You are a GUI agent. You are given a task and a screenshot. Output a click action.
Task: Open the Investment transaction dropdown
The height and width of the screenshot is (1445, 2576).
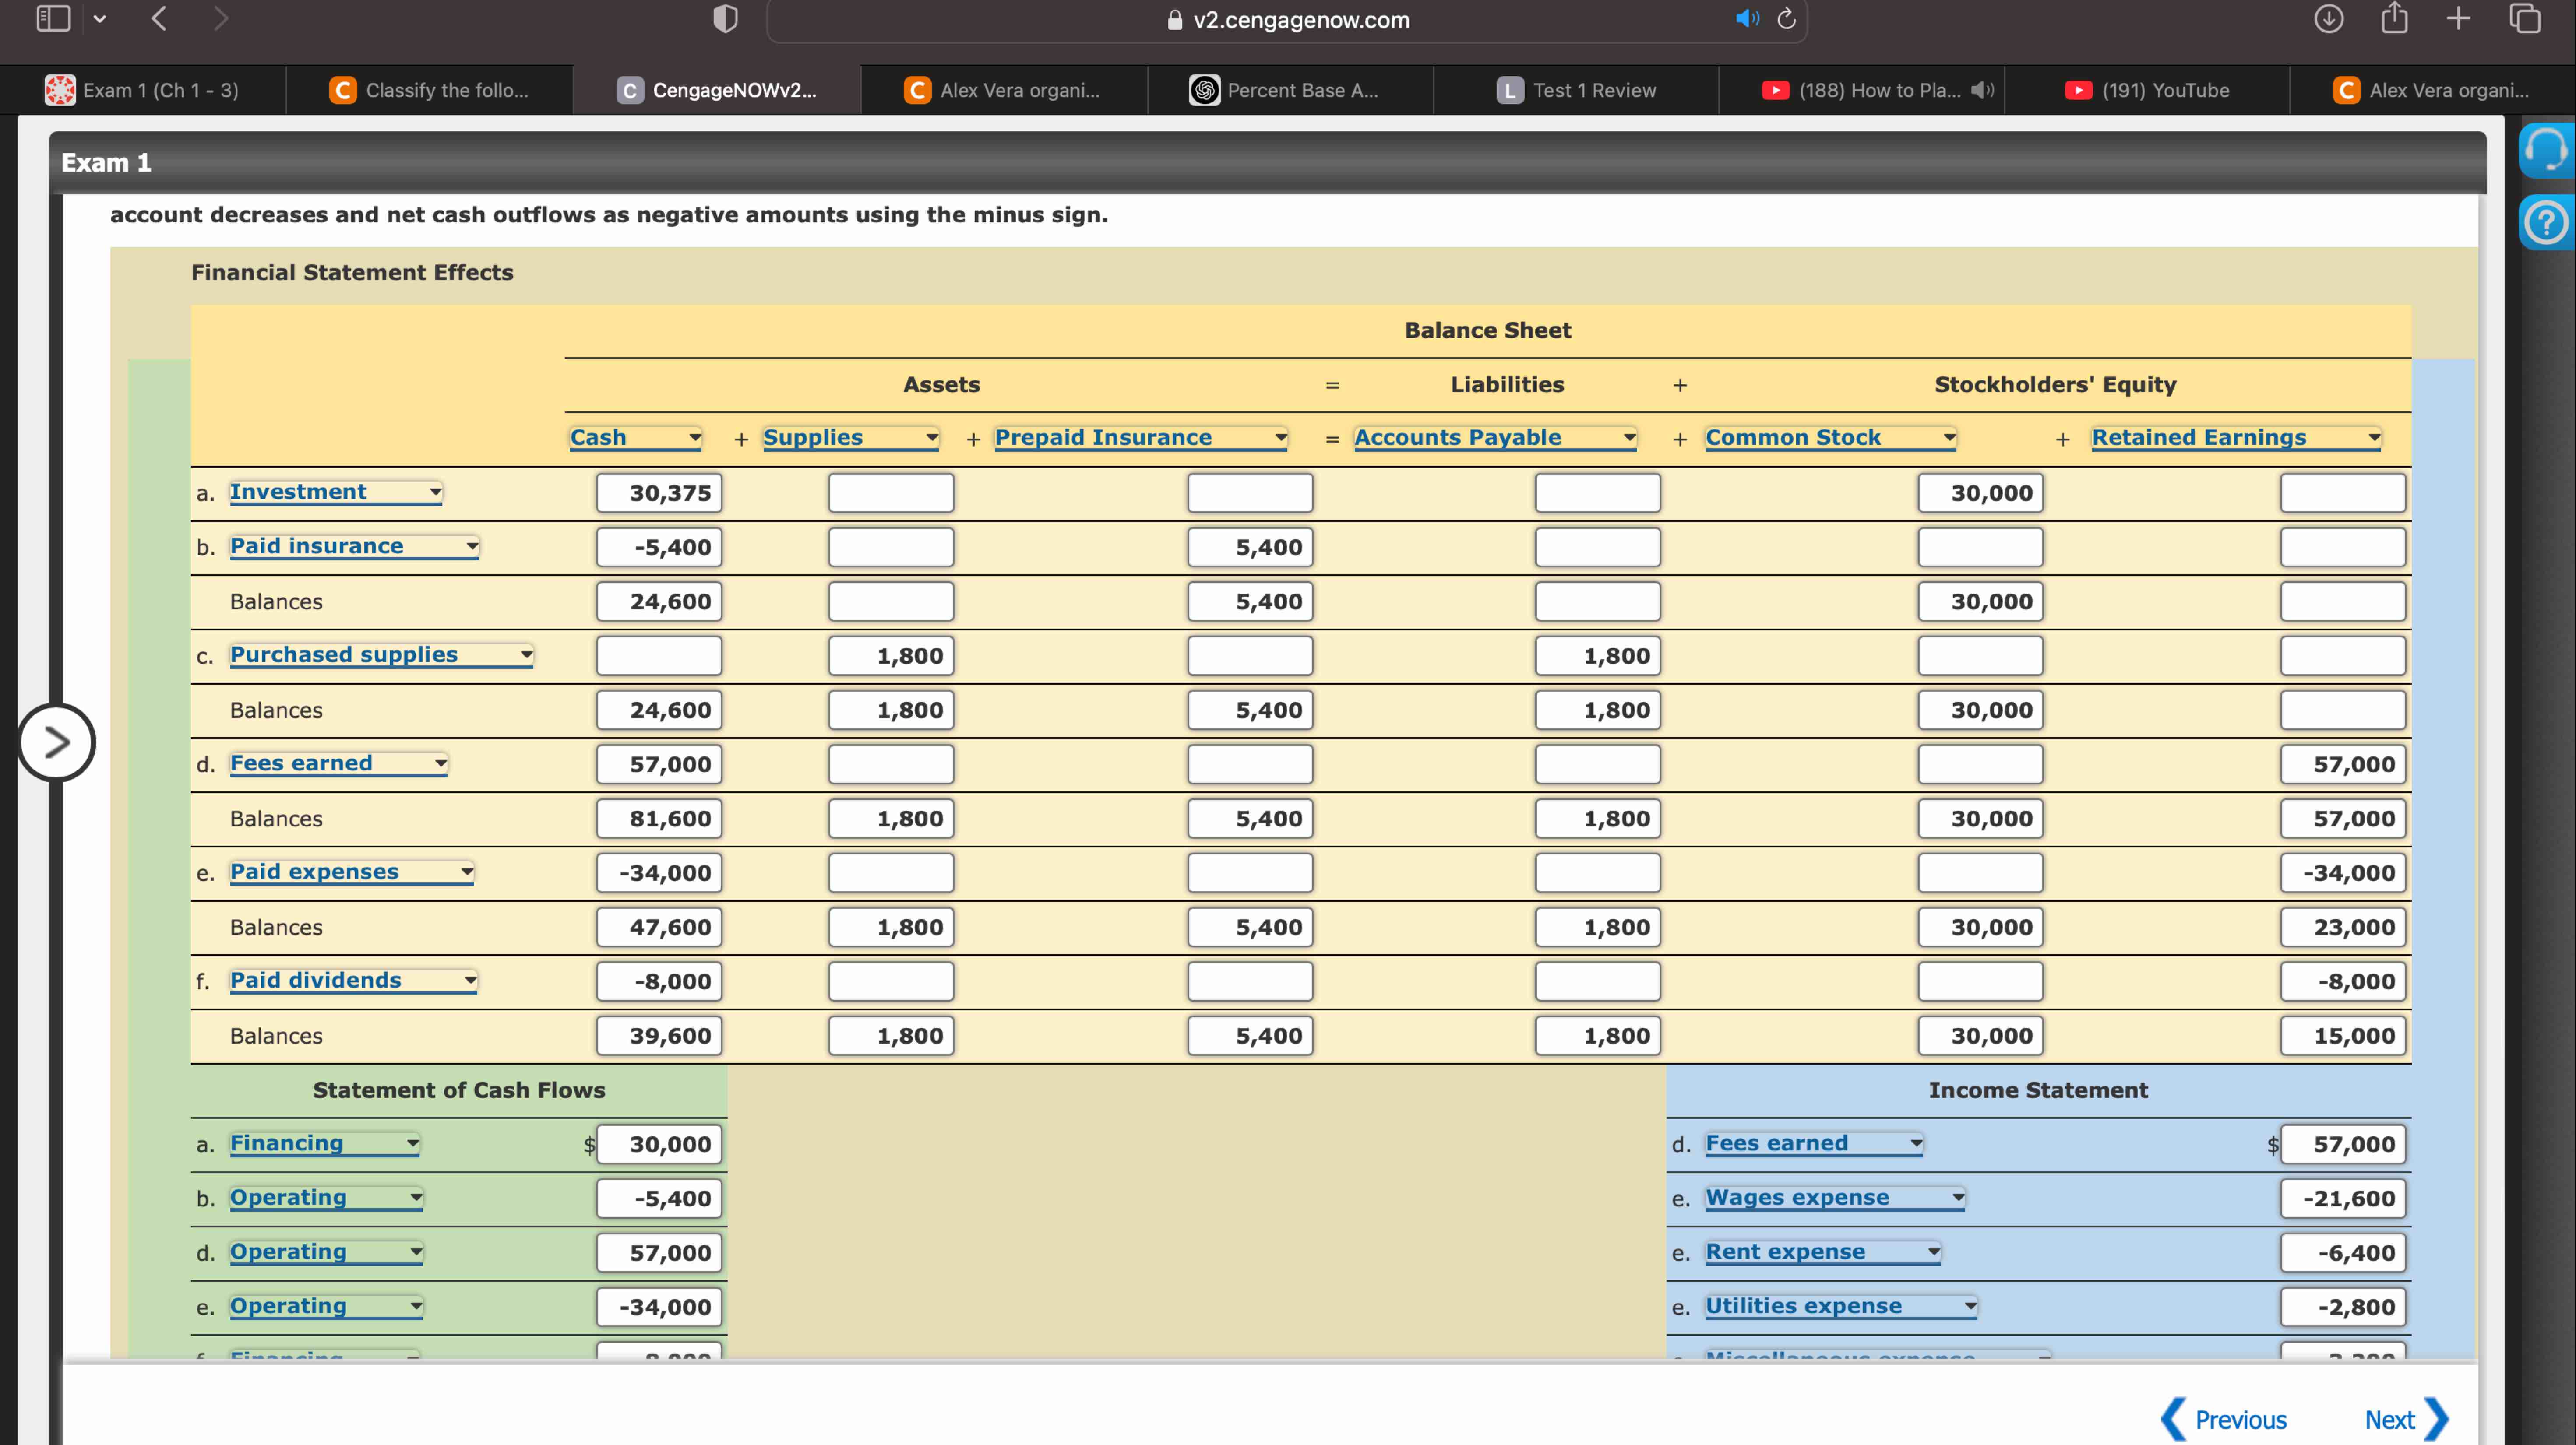pyautogui.click(x=336, y=492)
